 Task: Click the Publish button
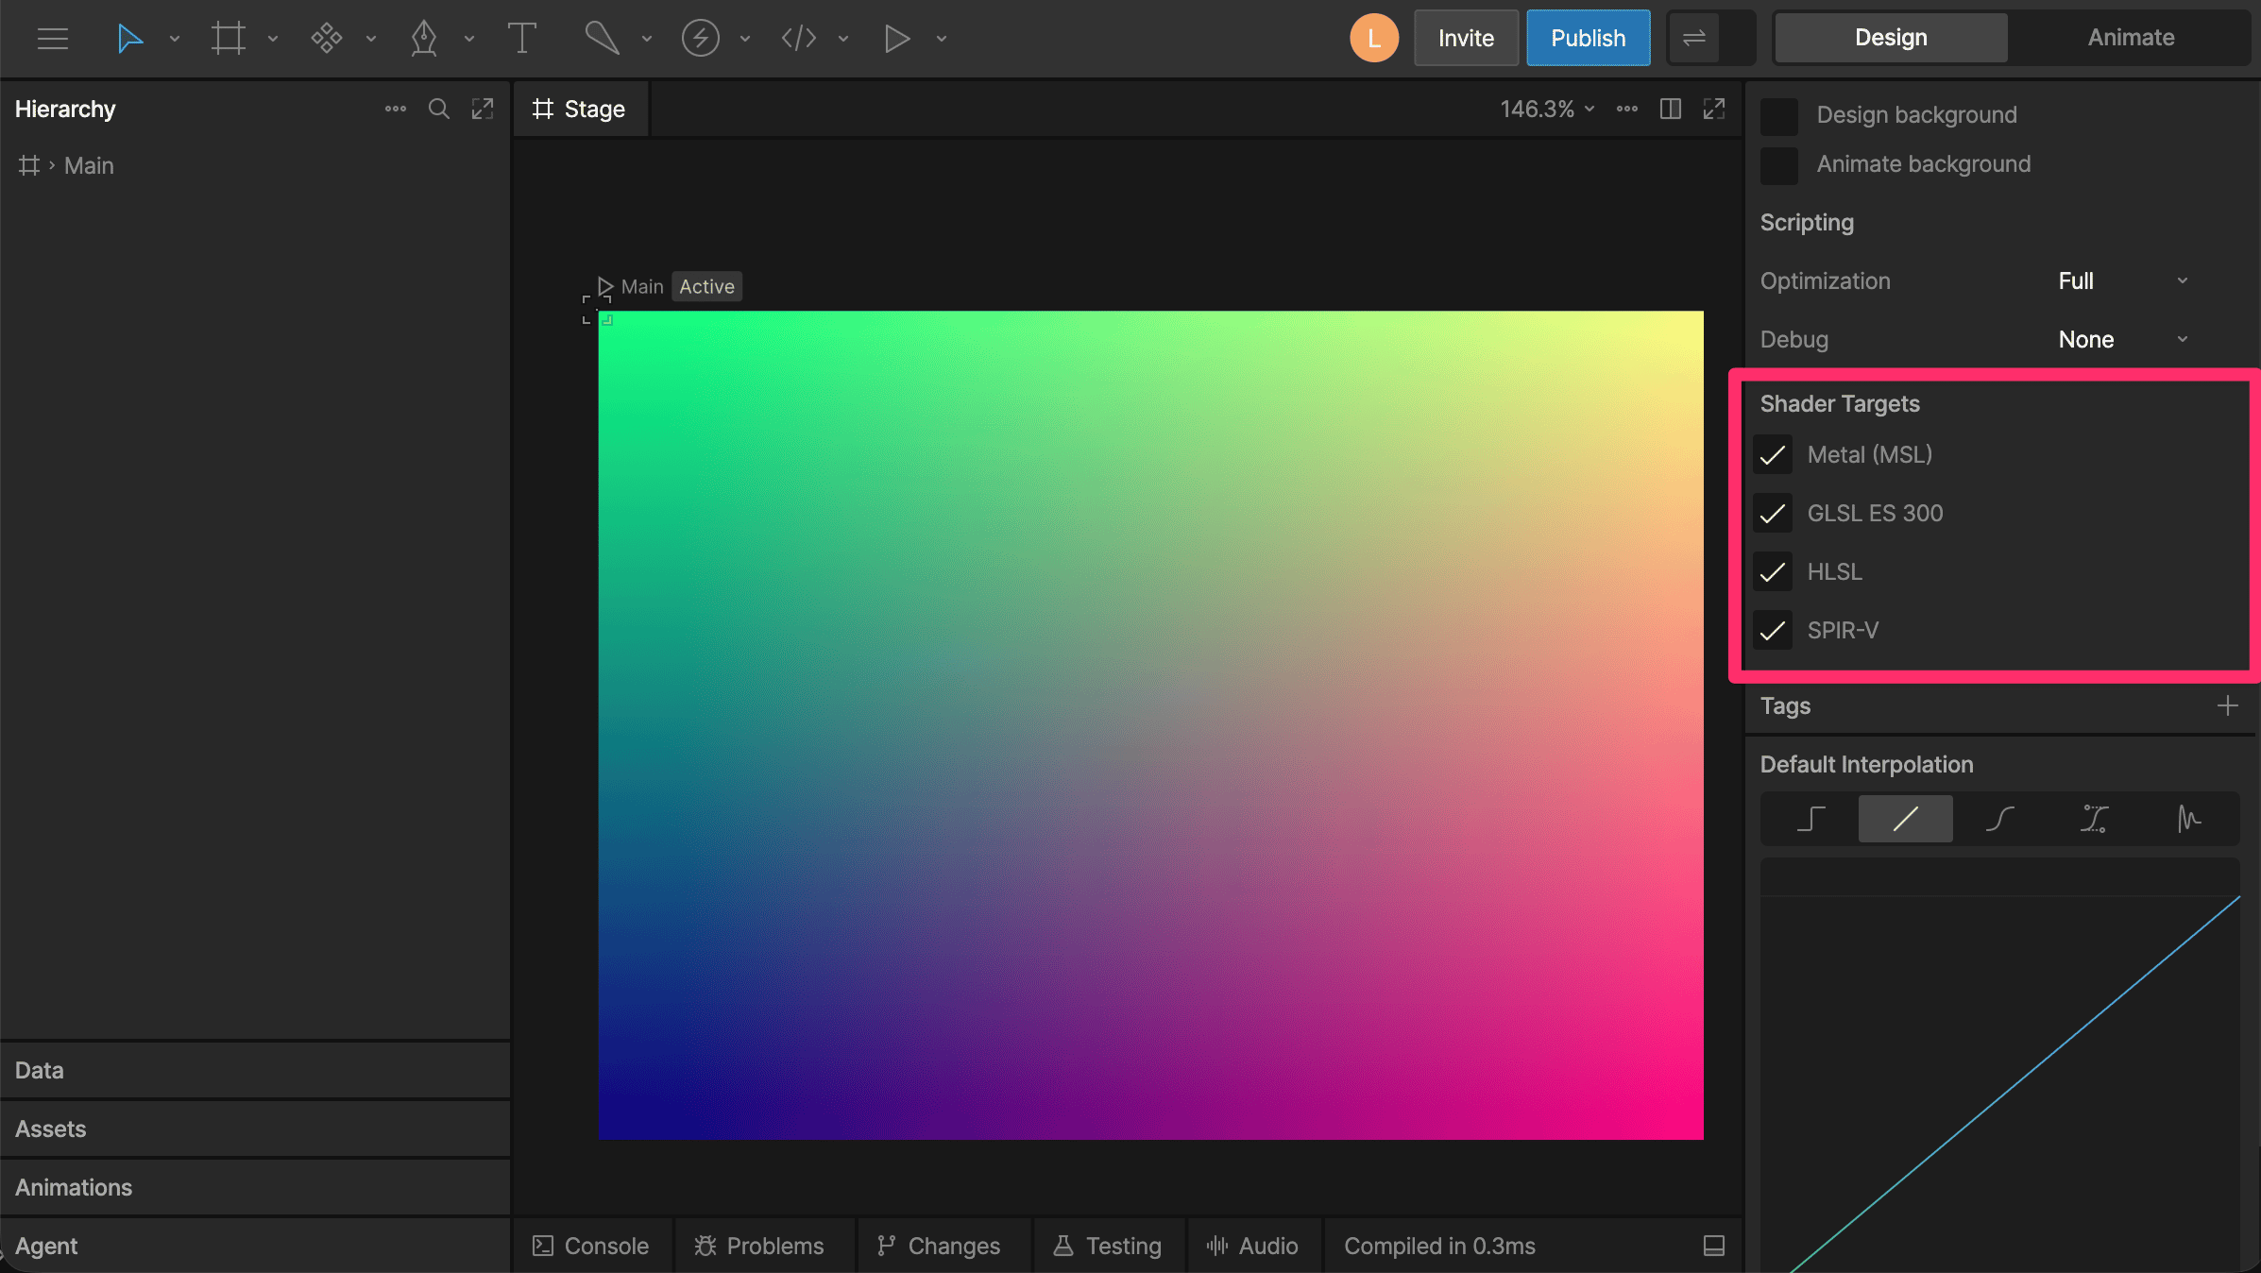click(1589, 38)
